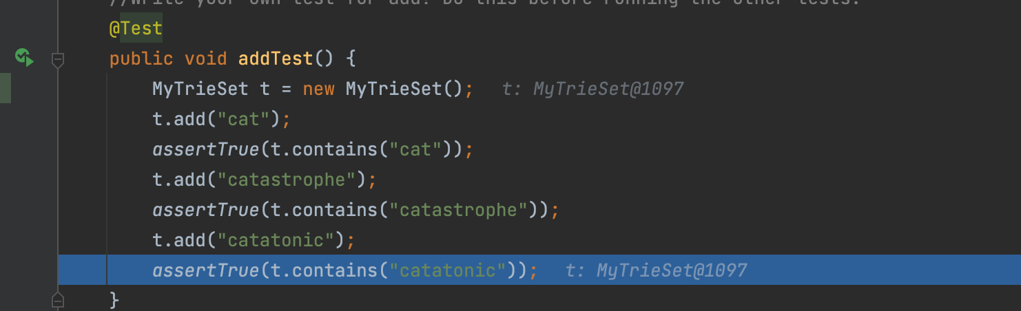Collapse the addTest method fold marker
Viewport: 1021px width, 311px height.
[58, 60]
